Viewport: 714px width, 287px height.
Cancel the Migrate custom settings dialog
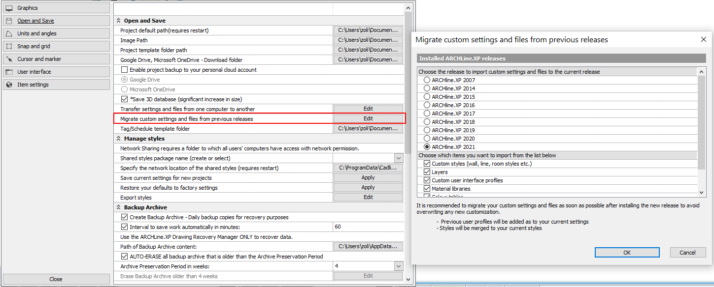(687, 253)
